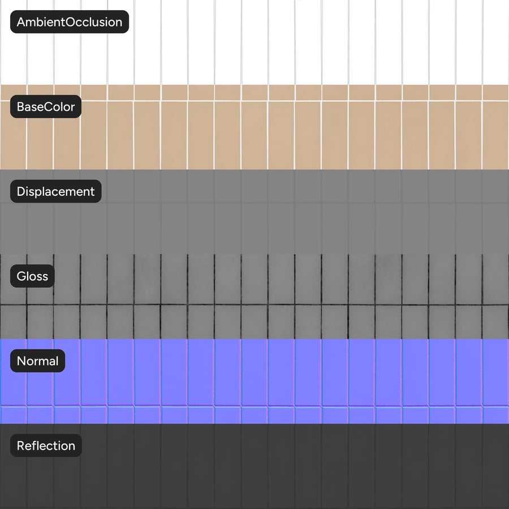Viewport: 509px width, 509px height.
Task: Select the dark Reflection texture map
Action: (x=255, y=466)
